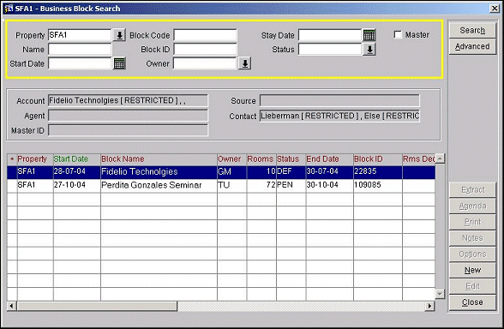
Task: Open the Advanced search options
Action: [472, 46]
